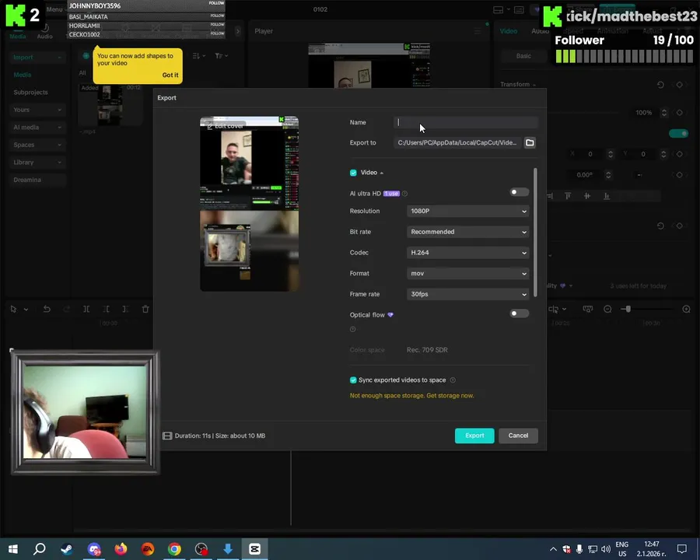700x560 pixels.
Task: Open the CapCut taskbar icon
Action: tap(255, 549)
